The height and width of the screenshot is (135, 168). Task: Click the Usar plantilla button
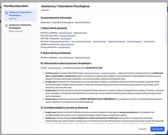pyautogui.click(x=157, y=129)
